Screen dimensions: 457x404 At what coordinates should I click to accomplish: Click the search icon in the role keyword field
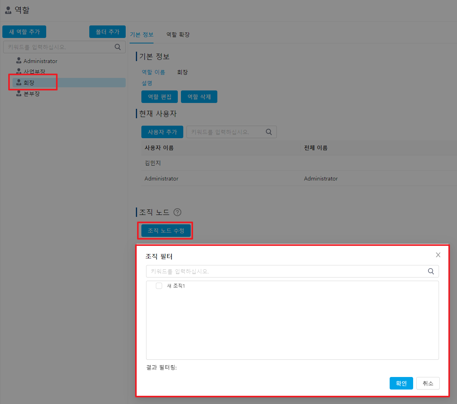pos(117,47)
